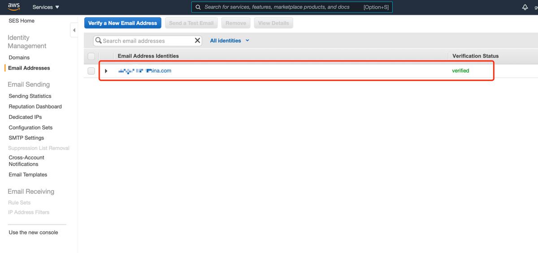Focus the top AWS services search field

coord(292,7)
